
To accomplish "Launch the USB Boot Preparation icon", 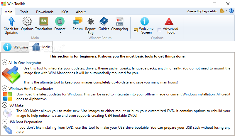I will point(8,130).
